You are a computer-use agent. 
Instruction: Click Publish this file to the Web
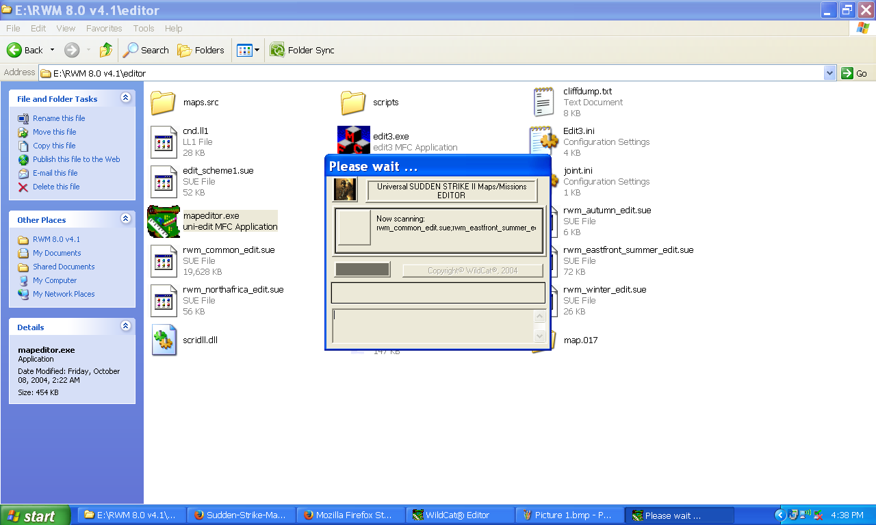click(x=77, y=159)
